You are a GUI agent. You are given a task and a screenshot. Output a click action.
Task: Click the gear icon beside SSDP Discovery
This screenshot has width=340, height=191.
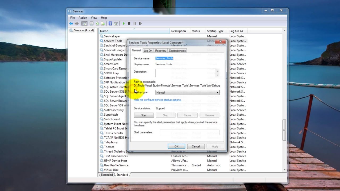click(x=101, y=110)
